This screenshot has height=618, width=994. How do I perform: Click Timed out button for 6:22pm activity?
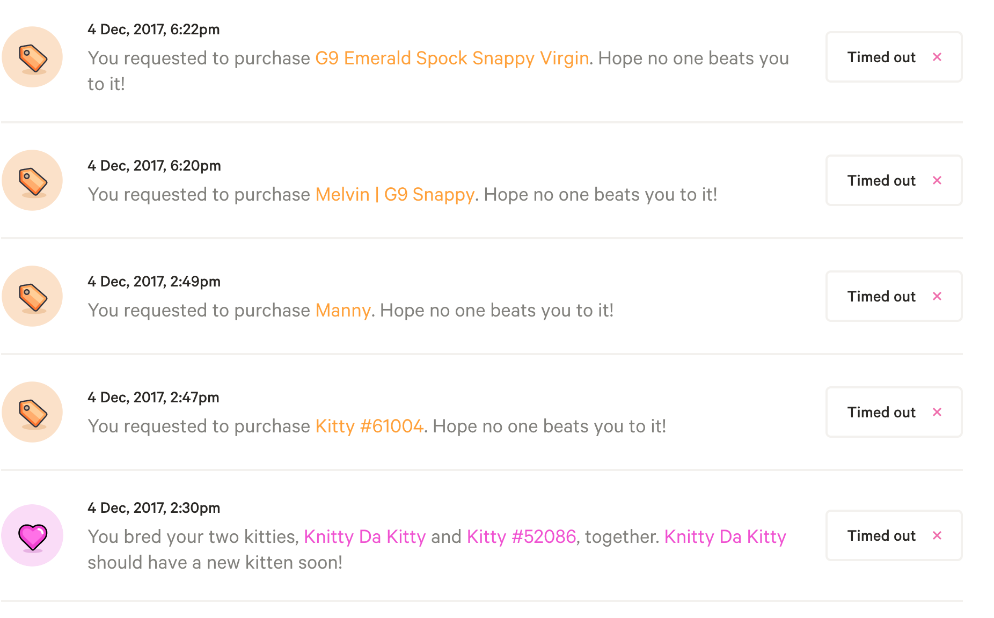[881, 57]
